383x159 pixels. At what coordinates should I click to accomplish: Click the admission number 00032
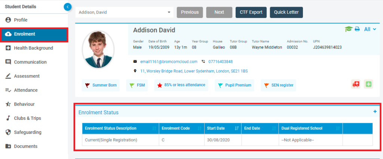[292, 47]
